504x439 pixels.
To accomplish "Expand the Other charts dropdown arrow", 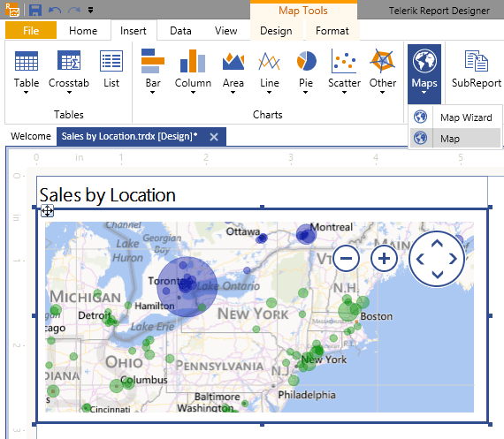I will (382, 93).
